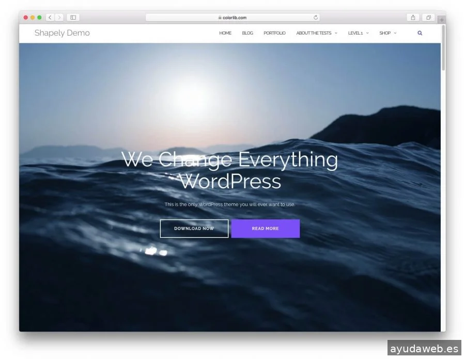465x359 pixels.
Task: Click the Shapely Demo site title
Action: [x=62, y=33]
